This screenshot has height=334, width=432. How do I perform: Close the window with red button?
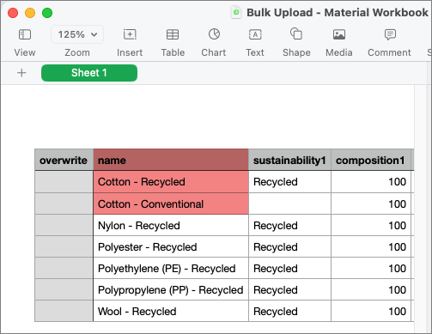click(x=13, y=13)
